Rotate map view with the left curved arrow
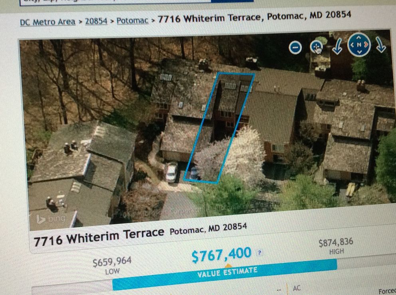Viewport: 396px width, 295px height. 337,46
